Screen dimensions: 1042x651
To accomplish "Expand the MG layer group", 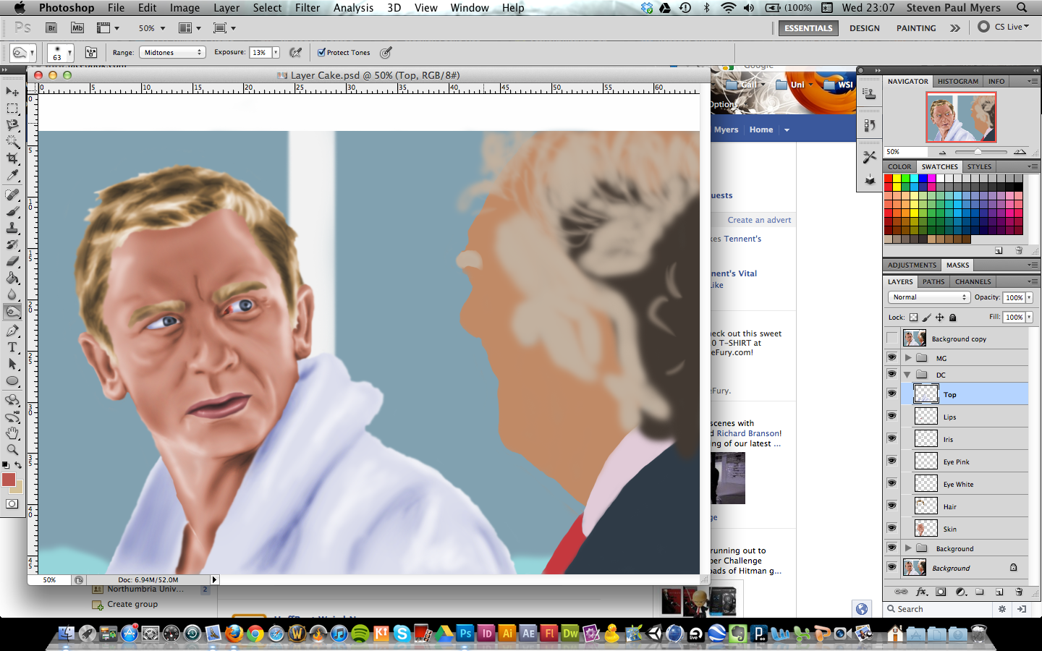I will click(907, 357).
